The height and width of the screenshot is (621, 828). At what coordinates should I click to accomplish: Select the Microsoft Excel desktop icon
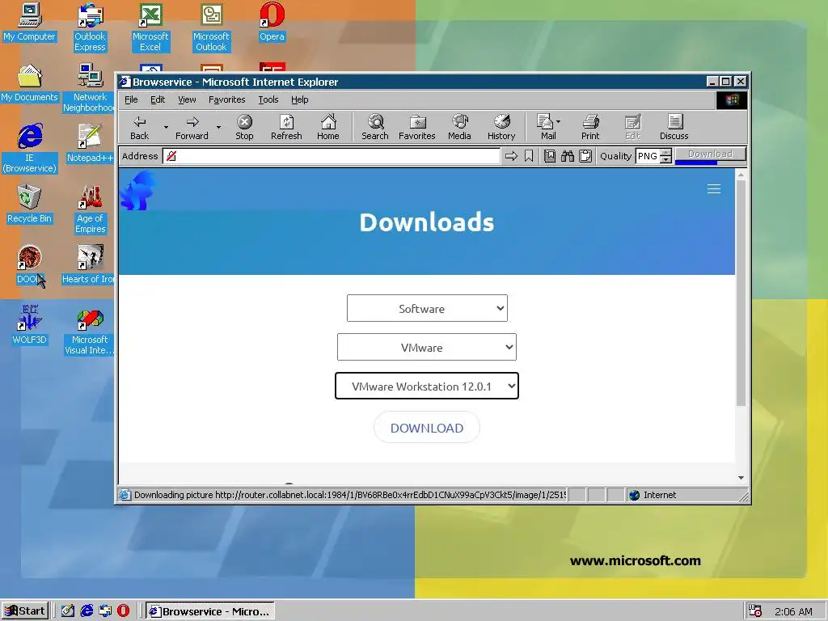[x=150, y=27]
